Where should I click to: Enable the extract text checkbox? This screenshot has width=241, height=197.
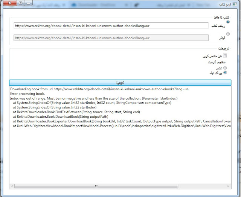pos(225,56)
